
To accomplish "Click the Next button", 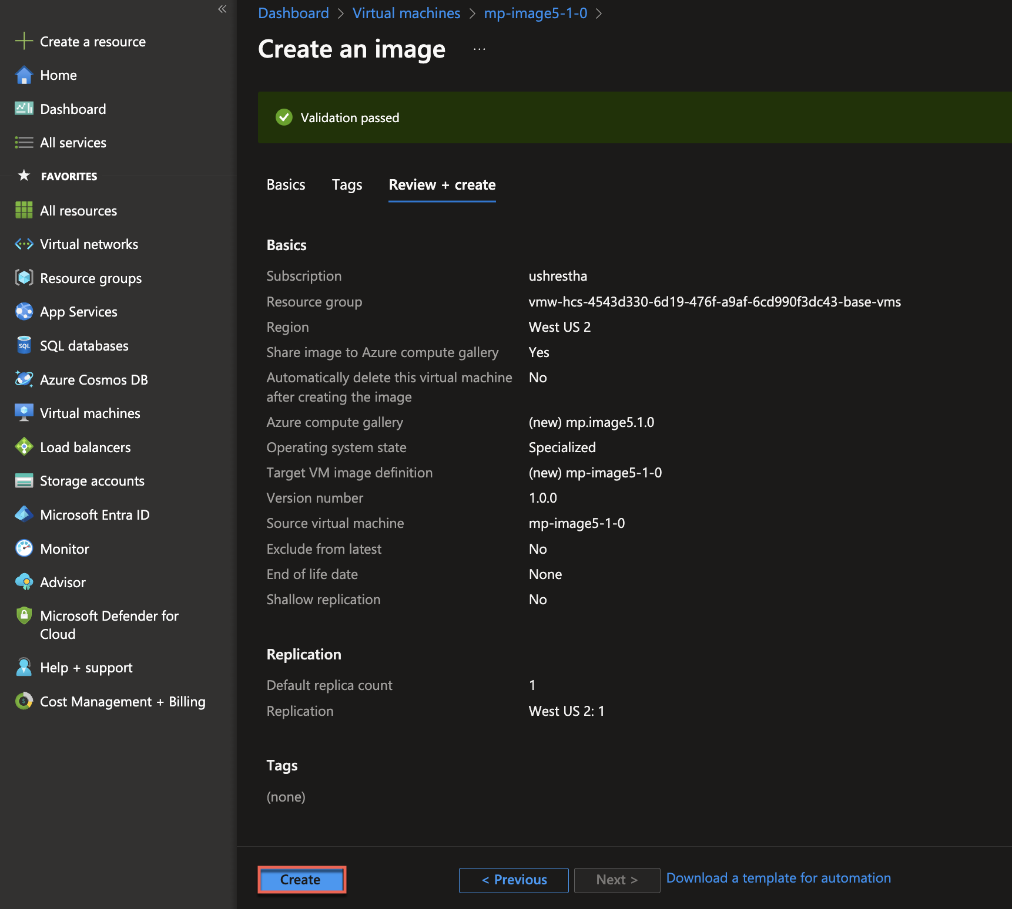I will click(617, 880).
